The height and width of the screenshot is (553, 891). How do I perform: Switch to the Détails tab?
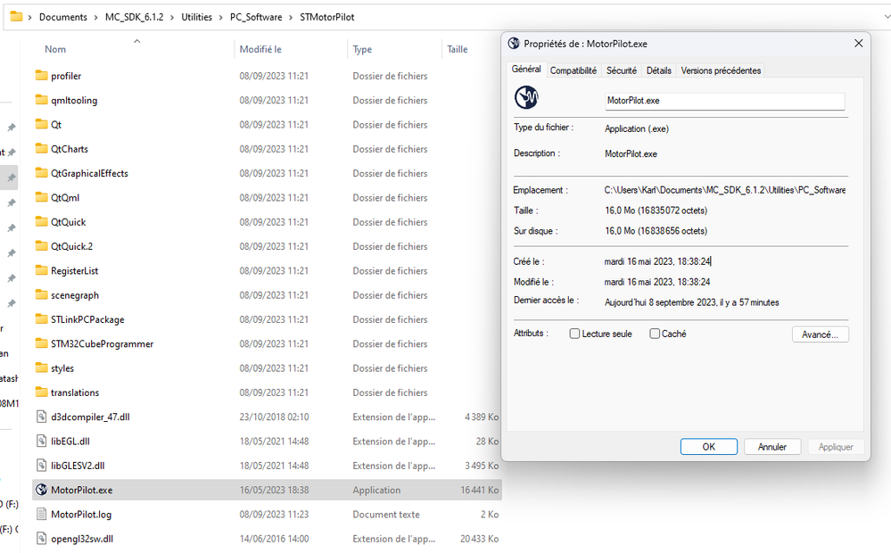(658, 70)
